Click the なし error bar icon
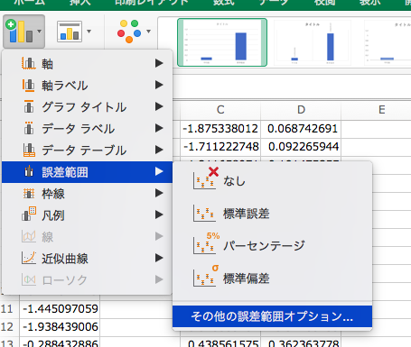 point(205,178)
